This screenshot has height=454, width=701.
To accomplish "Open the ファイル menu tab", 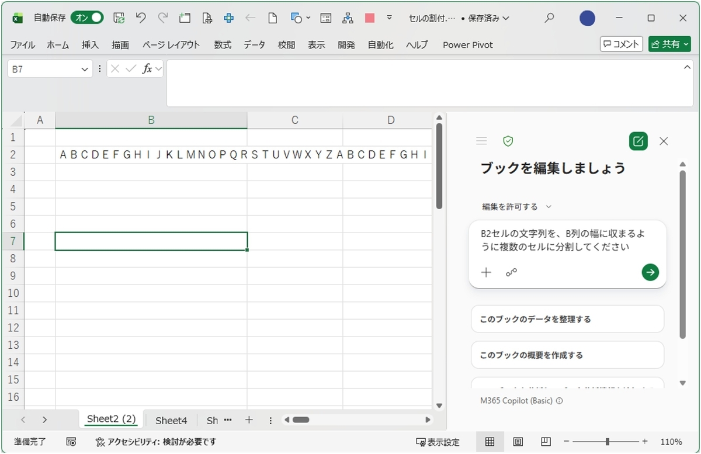I will 23,44.
